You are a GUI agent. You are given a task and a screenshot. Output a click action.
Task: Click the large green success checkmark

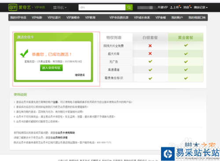pos(24,53)
